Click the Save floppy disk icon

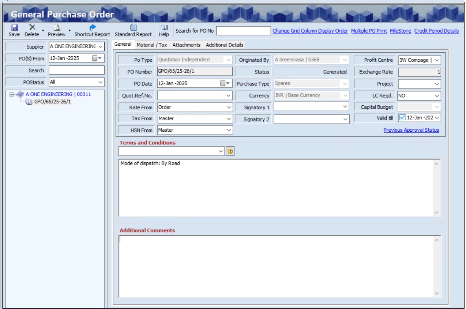pos(14,28)
